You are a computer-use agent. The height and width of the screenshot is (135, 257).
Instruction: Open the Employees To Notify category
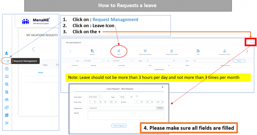[x=224, y=51]
